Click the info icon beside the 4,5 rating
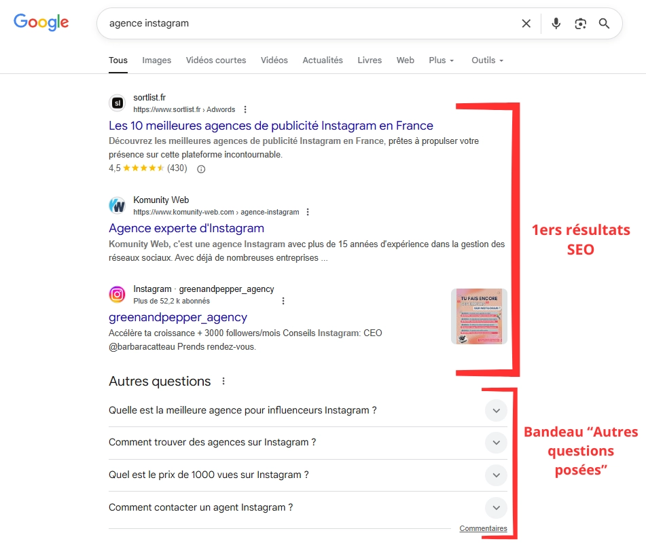 click(x=201, y=169)
